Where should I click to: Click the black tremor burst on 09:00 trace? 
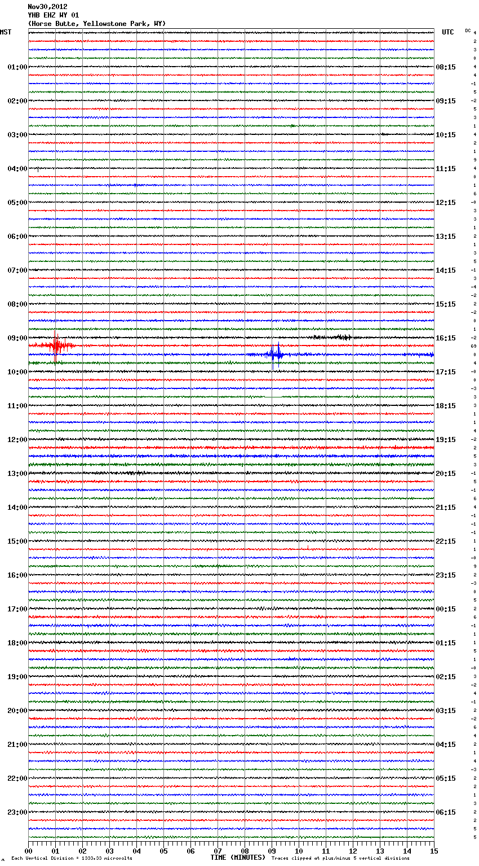pos(336,338)
